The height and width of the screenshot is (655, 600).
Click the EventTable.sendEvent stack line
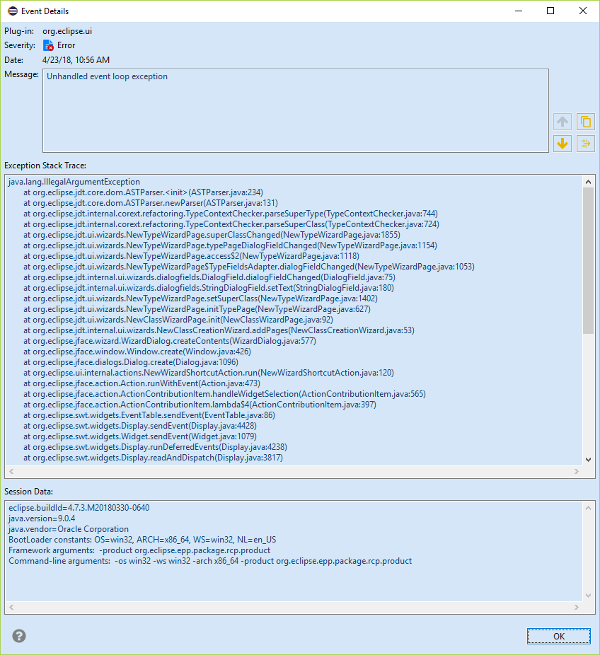[149, 415]
